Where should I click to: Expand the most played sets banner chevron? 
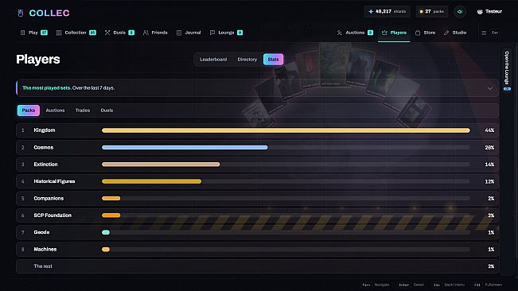click(490, 88)
